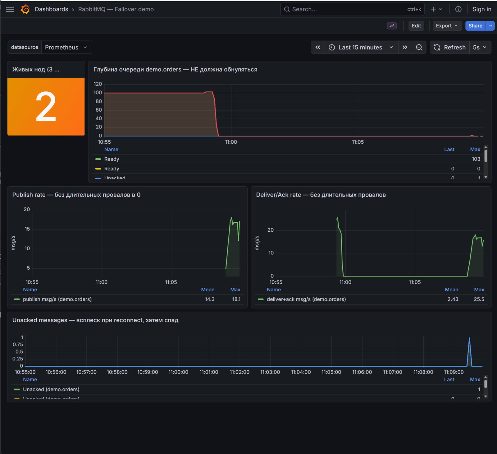The image size is (497, 454).
Task: Click the clock icon in time picker
Action: (x=332, y=47)
